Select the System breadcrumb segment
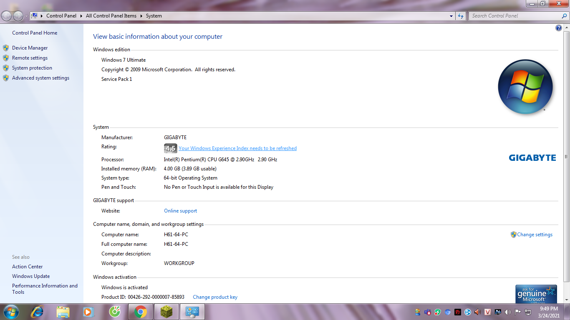Screen dimensions: 570x320 pyautogui.click(x=154, y=16)
